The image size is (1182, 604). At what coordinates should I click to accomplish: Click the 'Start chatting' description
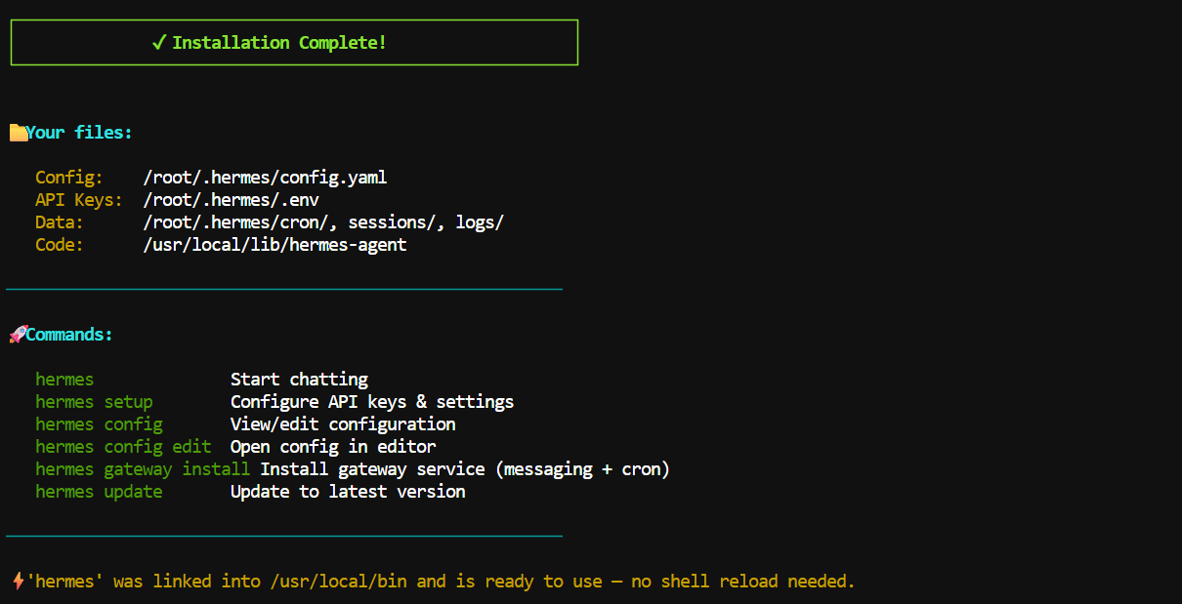[299, 380]
